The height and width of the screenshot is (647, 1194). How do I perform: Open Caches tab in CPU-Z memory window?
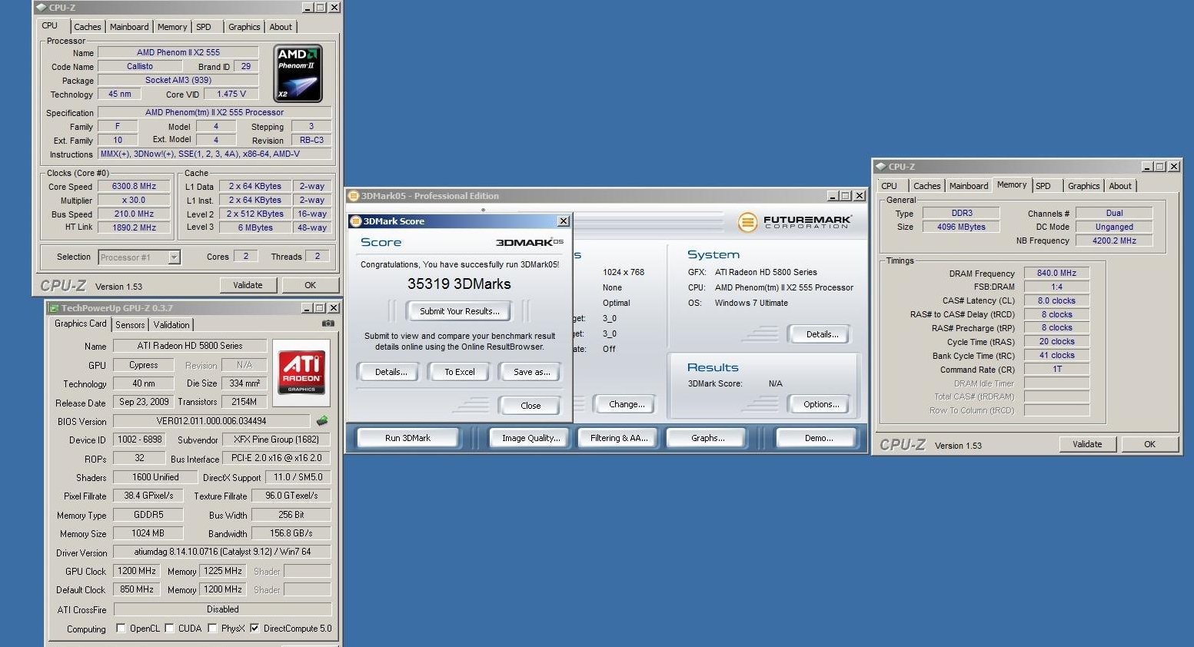(x=926, y=186)
